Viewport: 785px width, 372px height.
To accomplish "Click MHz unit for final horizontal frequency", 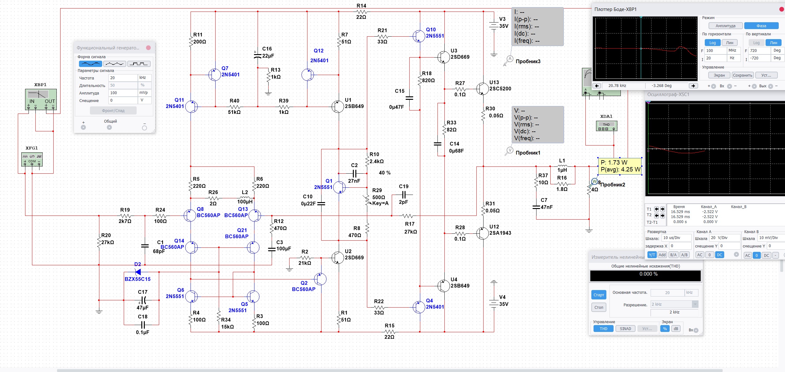I will (732, 50).
